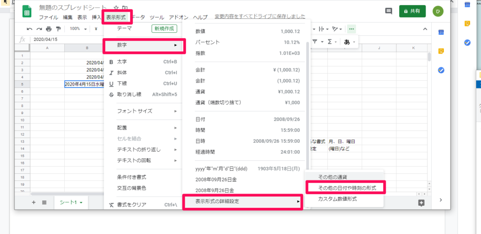Open Google Tasks in the side panel
This screenshot has width=481, height=234.
coord(441,70)
